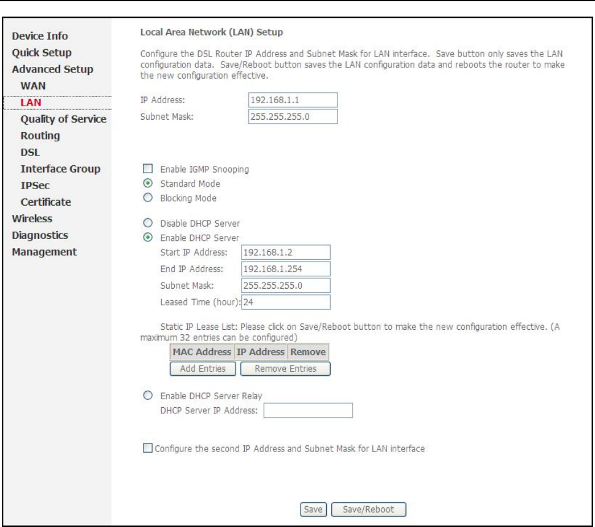Choose Disable DHCP Server option
Viewport: 595px width, 527px height.
pyautogui.click(x=148, y=223)
